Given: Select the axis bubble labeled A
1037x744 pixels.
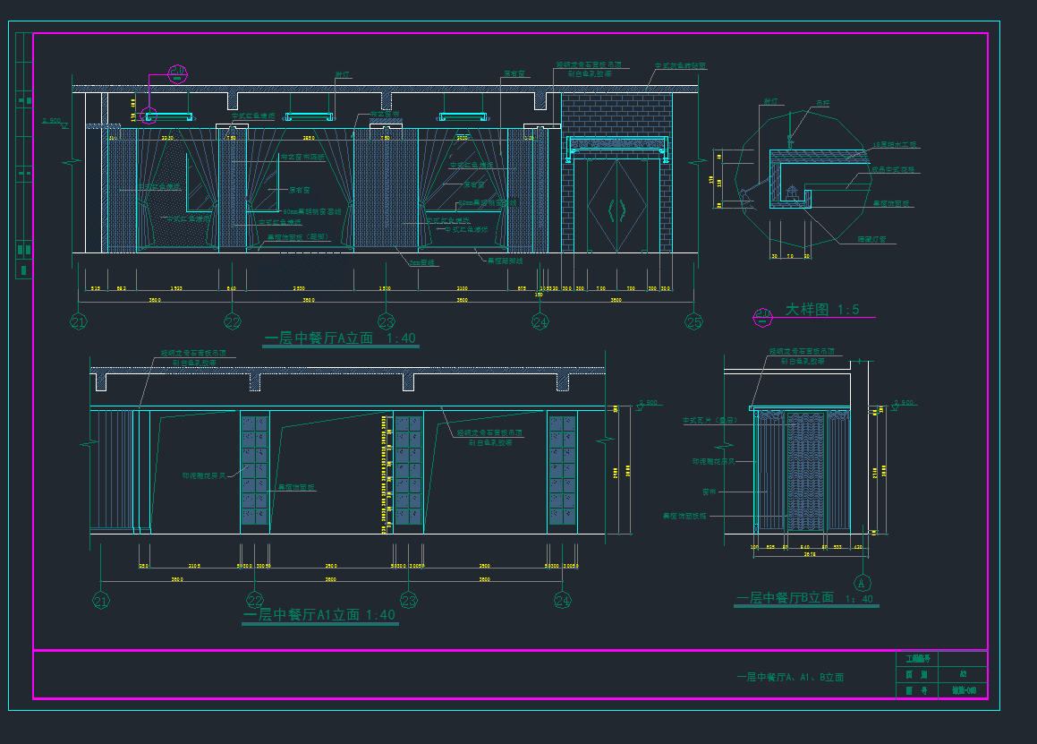Looking at the screenshot, I should tap(863, 582).
